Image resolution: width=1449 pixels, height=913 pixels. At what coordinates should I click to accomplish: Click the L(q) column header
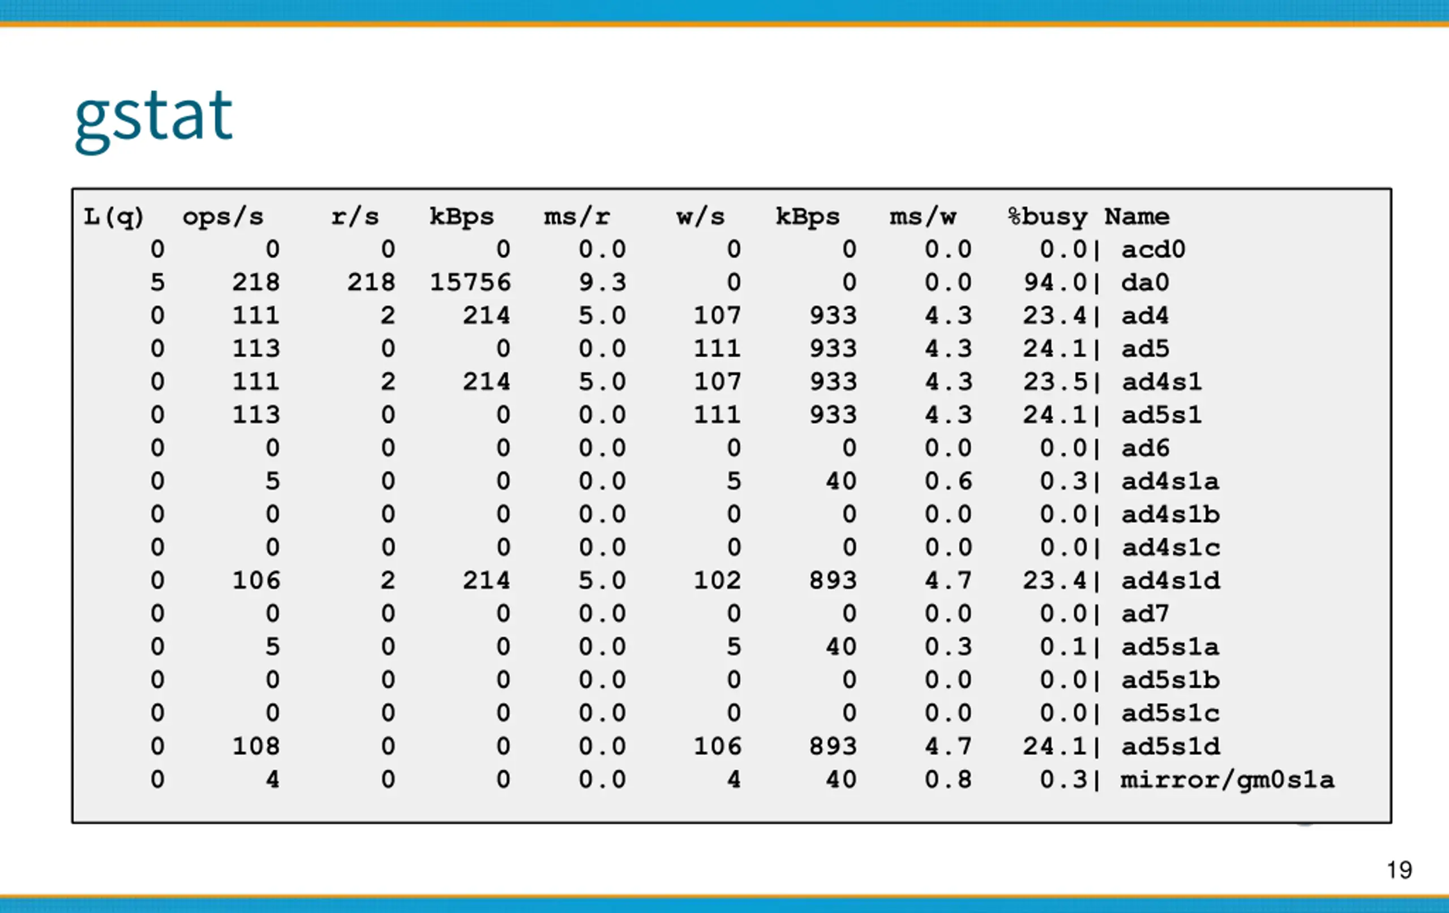pyautogui.click(x=114, y=217)
